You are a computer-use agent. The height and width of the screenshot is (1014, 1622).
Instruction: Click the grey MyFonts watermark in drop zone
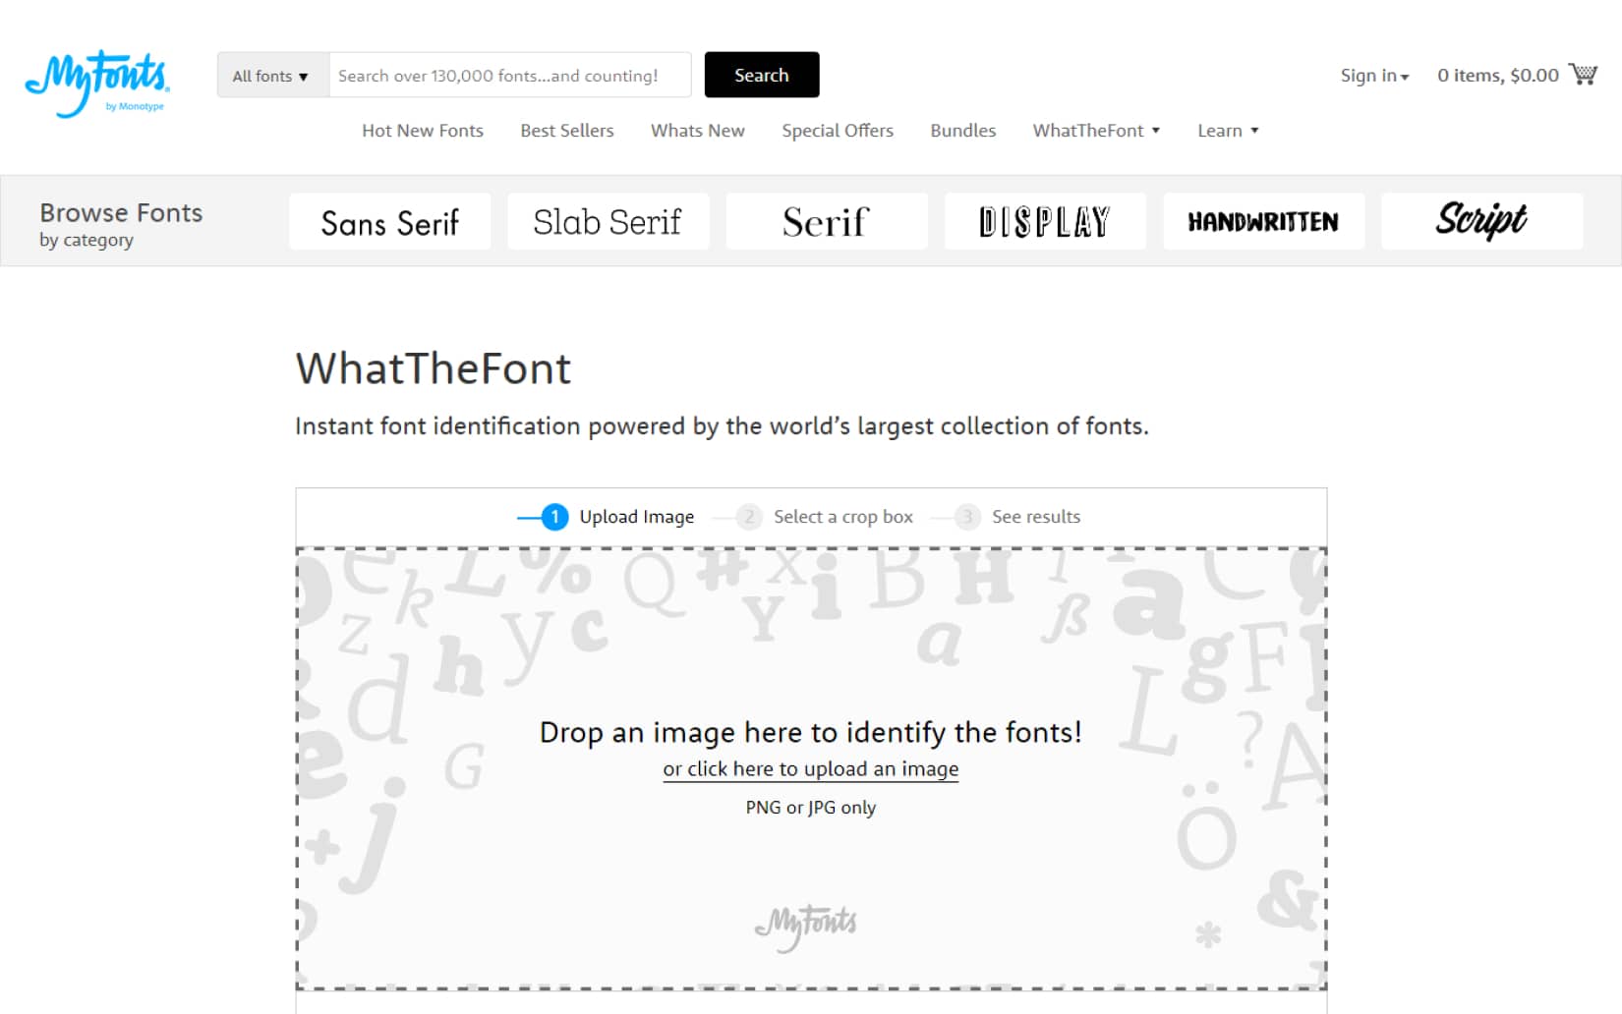(x=806, y=925)
